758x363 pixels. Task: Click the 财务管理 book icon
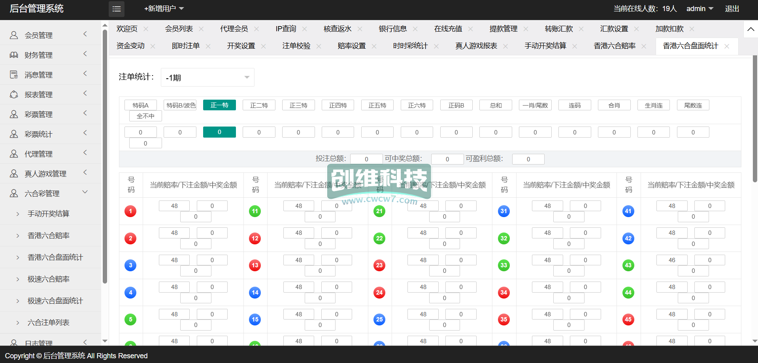14,55
